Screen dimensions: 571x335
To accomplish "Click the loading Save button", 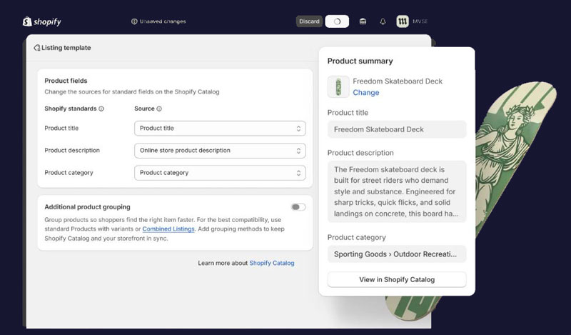I will coord(337,21).
